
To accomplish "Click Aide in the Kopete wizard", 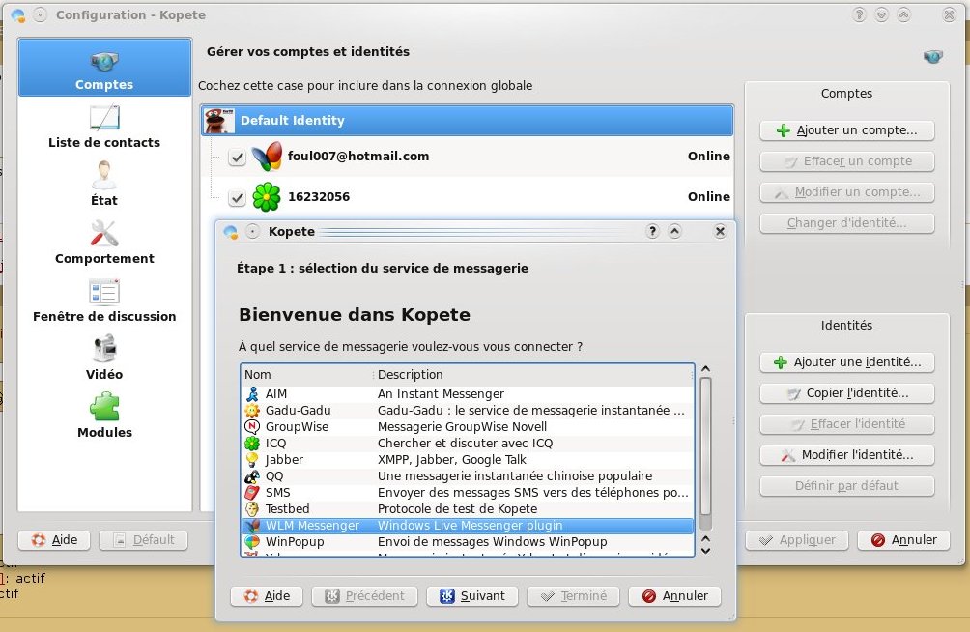I will 268,596.
